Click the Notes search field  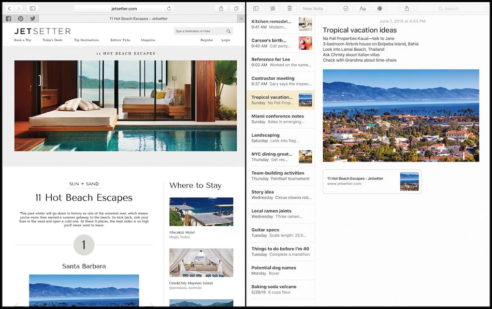pyautogui.click(x=451, y=8)
